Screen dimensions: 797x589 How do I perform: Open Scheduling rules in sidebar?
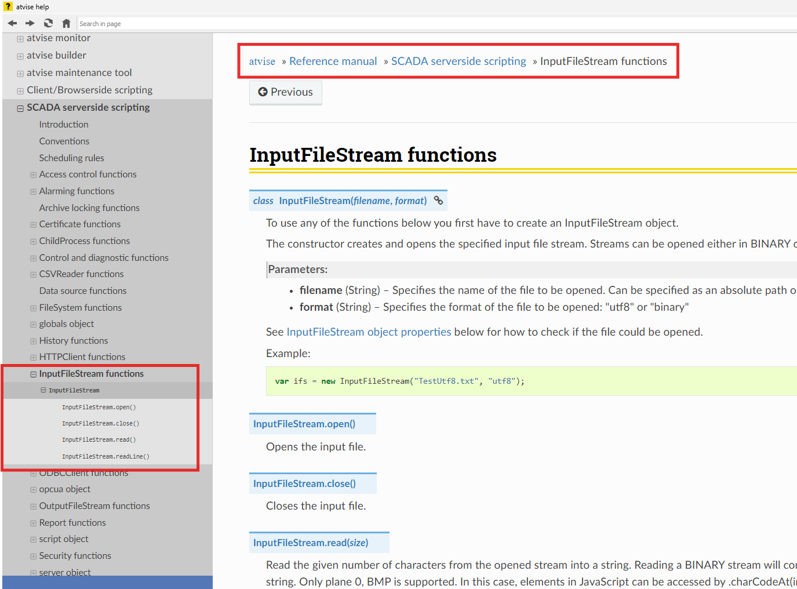72,158
